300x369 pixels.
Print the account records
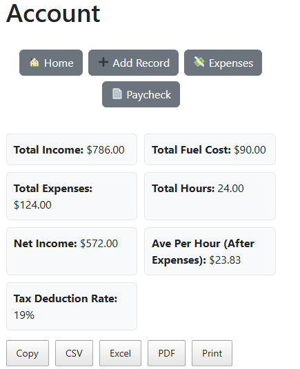coord(212,353)
